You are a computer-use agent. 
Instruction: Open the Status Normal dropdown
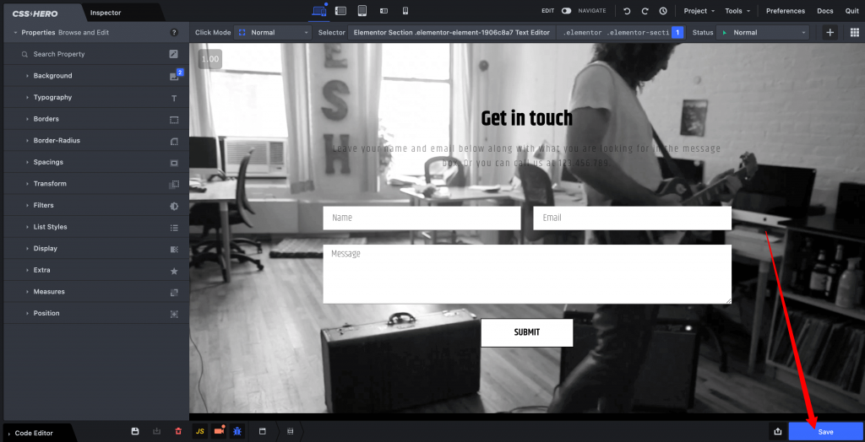pos(763,33)
